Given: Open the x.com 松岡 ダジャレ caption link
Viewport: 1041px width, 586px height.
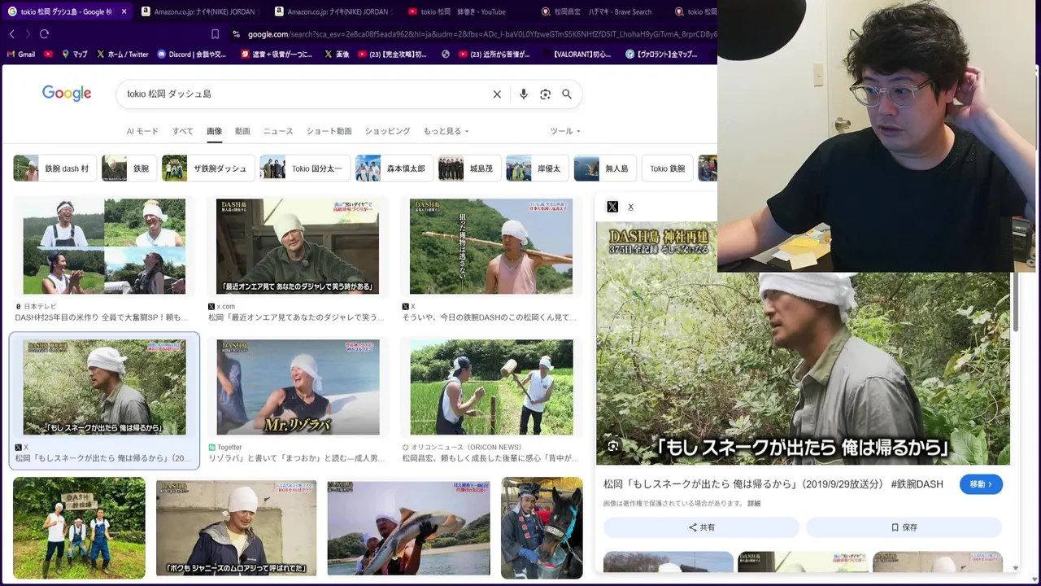Looking at the screenshot, I should tap(297, 317).
